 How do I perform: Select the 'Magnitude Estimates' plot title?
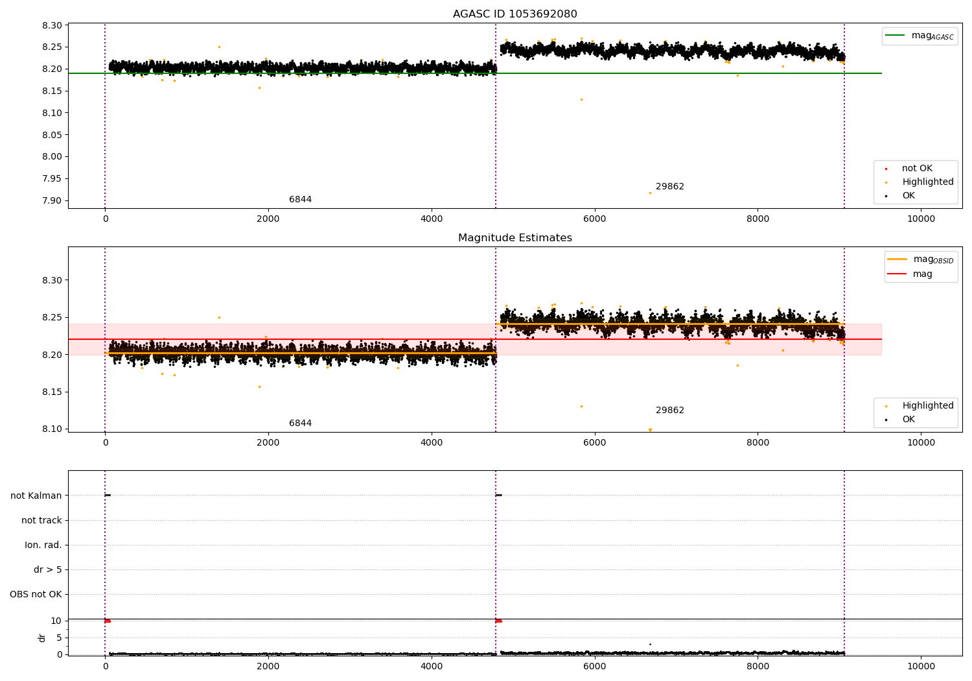(515, 238)
